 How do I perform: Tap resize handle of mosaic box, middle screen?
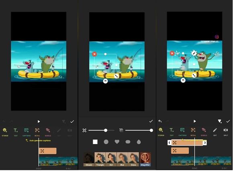tap(117, 76)
